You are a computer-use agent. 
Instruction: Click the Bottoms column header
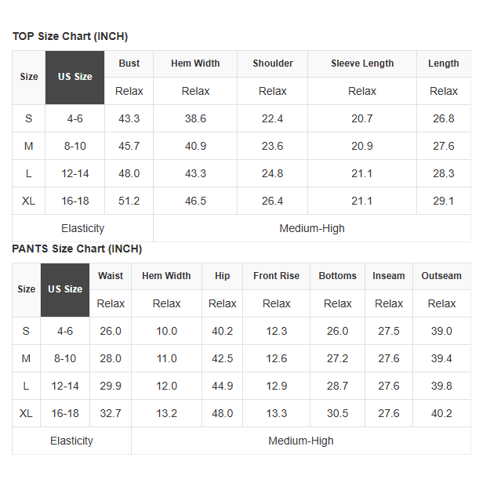click(338, 276)
